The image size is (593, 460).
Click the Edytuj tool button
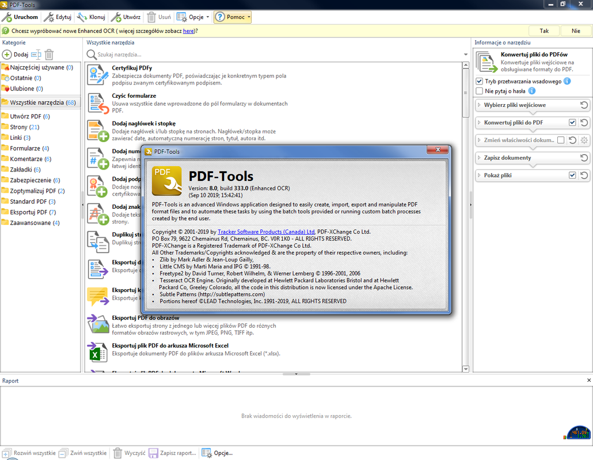[x=58, y=17]
